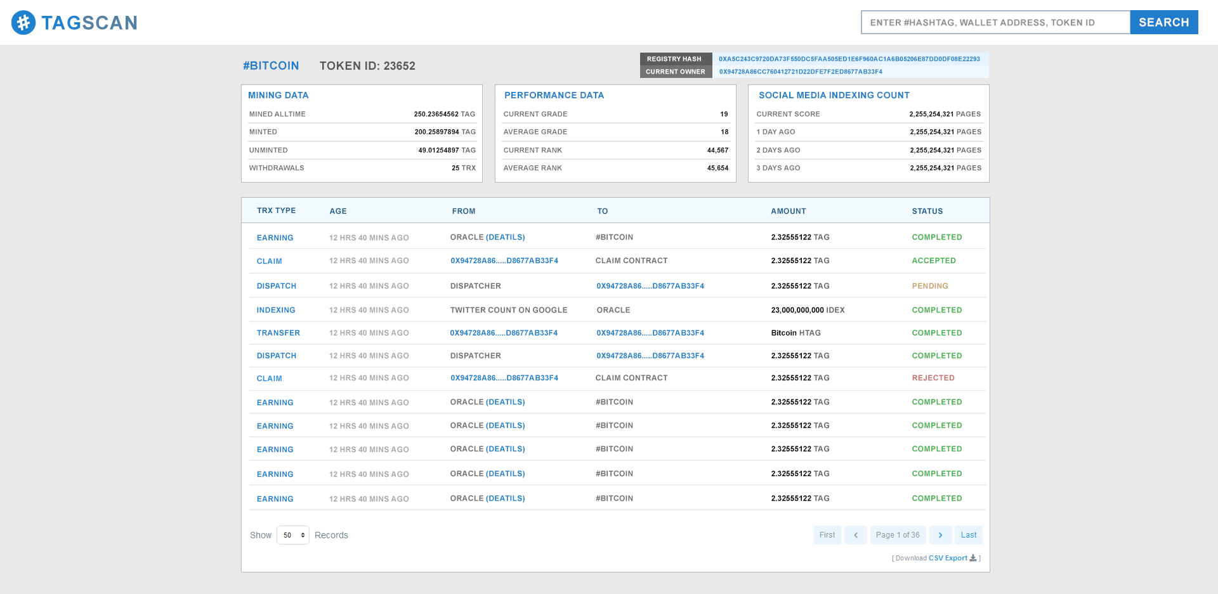Click the CURRENT SCORE label
The image size is (1218, 594).
[788, 114]
